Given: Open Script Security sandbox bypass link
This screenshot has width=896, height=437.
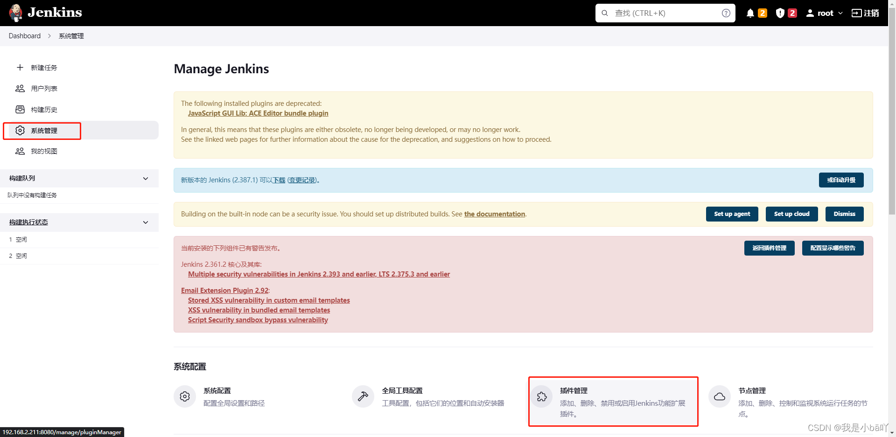Looking at the screenshot, I should [258, 320].
